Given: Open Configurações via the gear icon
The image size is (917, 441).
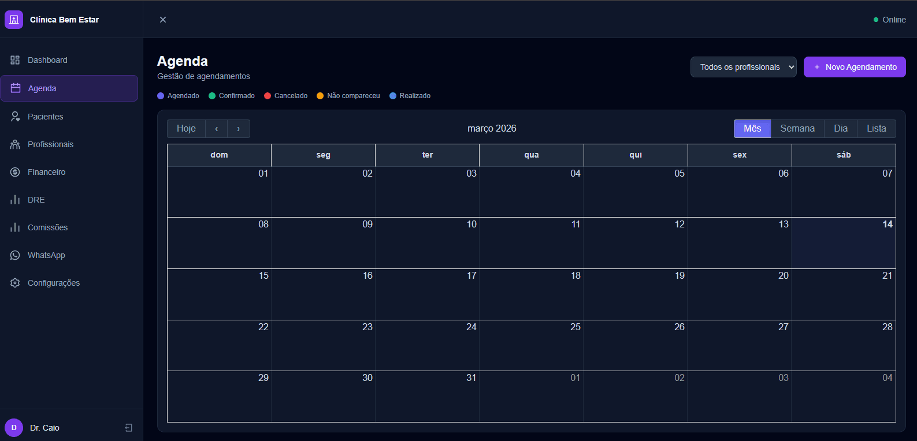Looking at the screenshot, I should tap(15, 283).
